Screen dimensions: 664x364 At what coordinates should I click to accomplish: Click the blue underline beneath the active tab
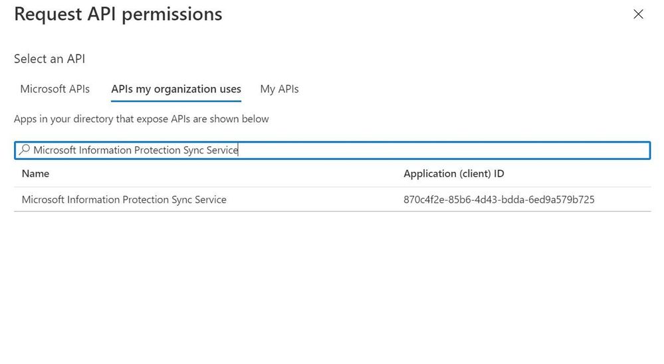176,102
